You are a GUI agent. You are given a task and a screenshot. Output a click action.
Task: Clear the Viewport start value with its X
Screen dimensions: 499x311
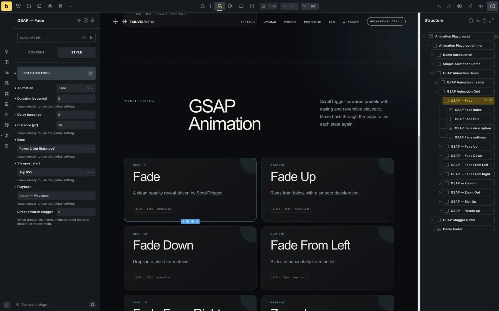88,172
